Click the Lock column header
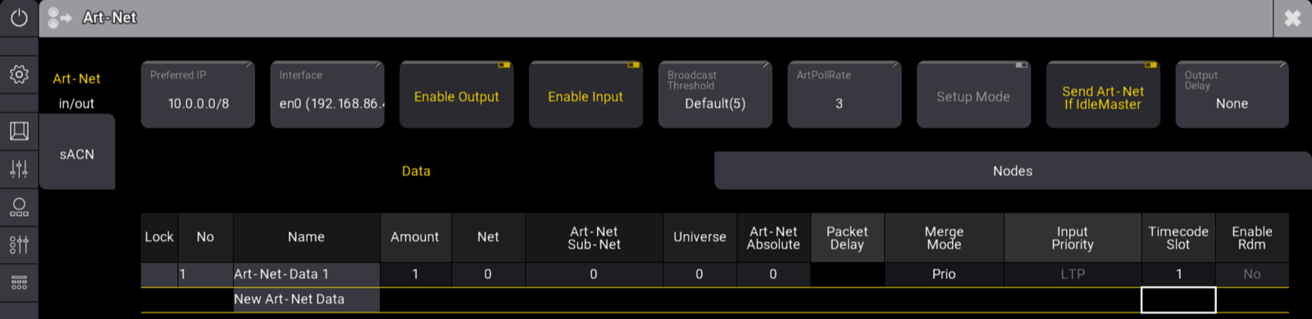 (159, 237)
